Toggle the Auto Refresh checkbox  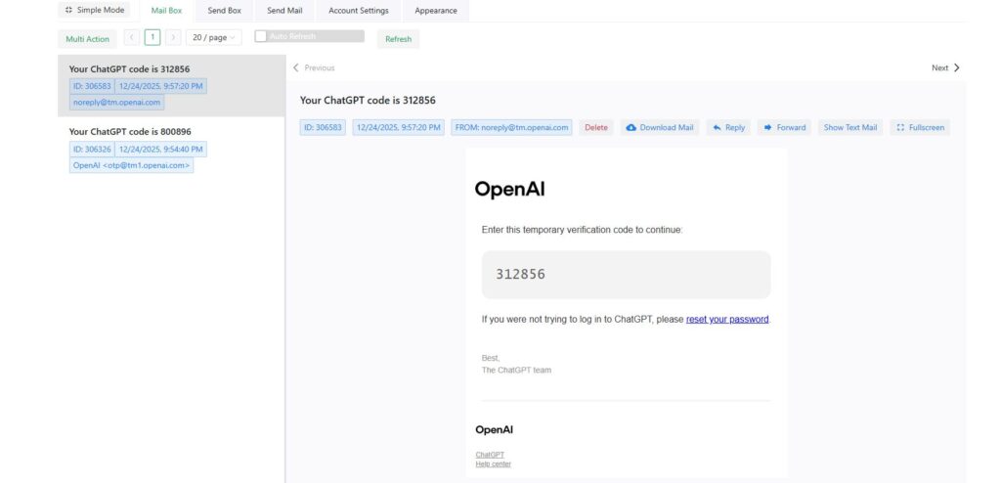(x=260, y=36)
